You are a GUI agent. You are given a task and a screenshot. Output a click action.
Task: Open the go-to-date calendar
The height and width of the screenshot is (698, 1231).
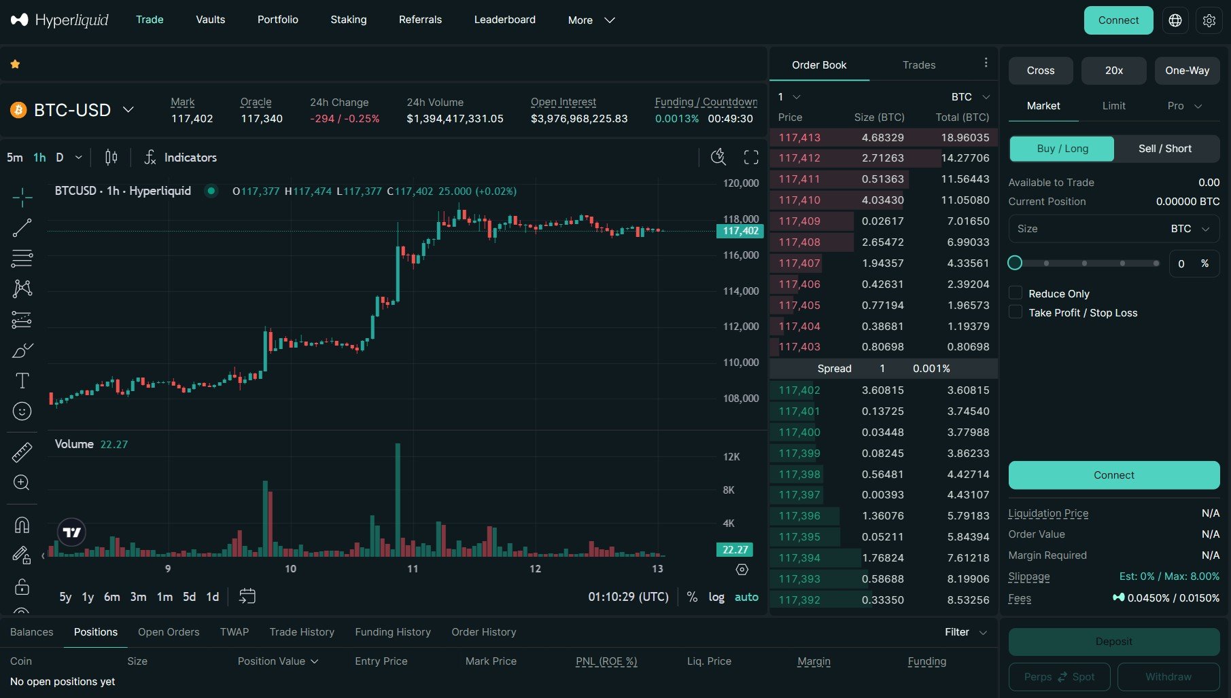pyautogui.click(x=247, y=596)
